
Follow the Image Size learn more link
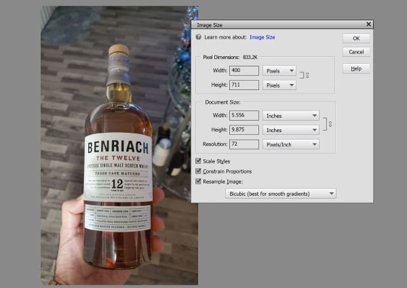(262, 37)
